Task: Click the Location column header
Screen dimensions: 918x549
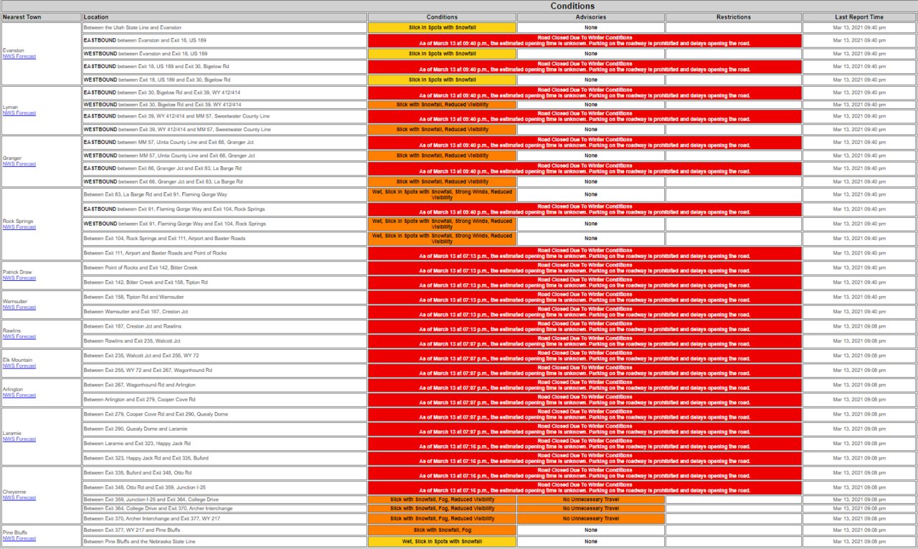Action: pos(225,17)
